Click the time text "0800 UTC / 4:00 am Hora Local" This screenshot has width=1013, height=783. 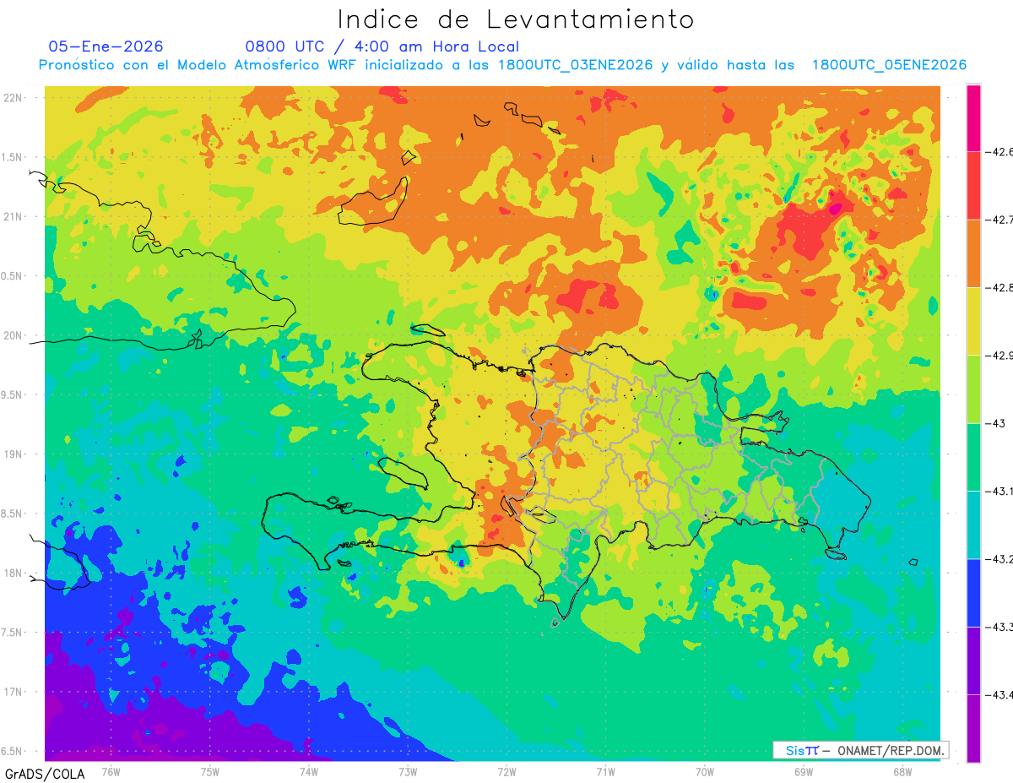tap(382, 46)
